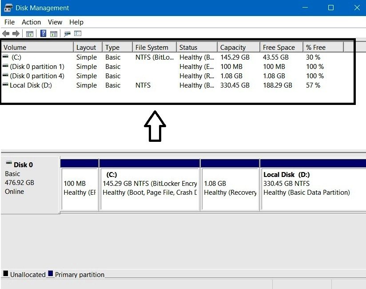Viewport: 366px width, 289px height.
Task: Click the 330.45 GB capacity cell
Action: [235, 85]
